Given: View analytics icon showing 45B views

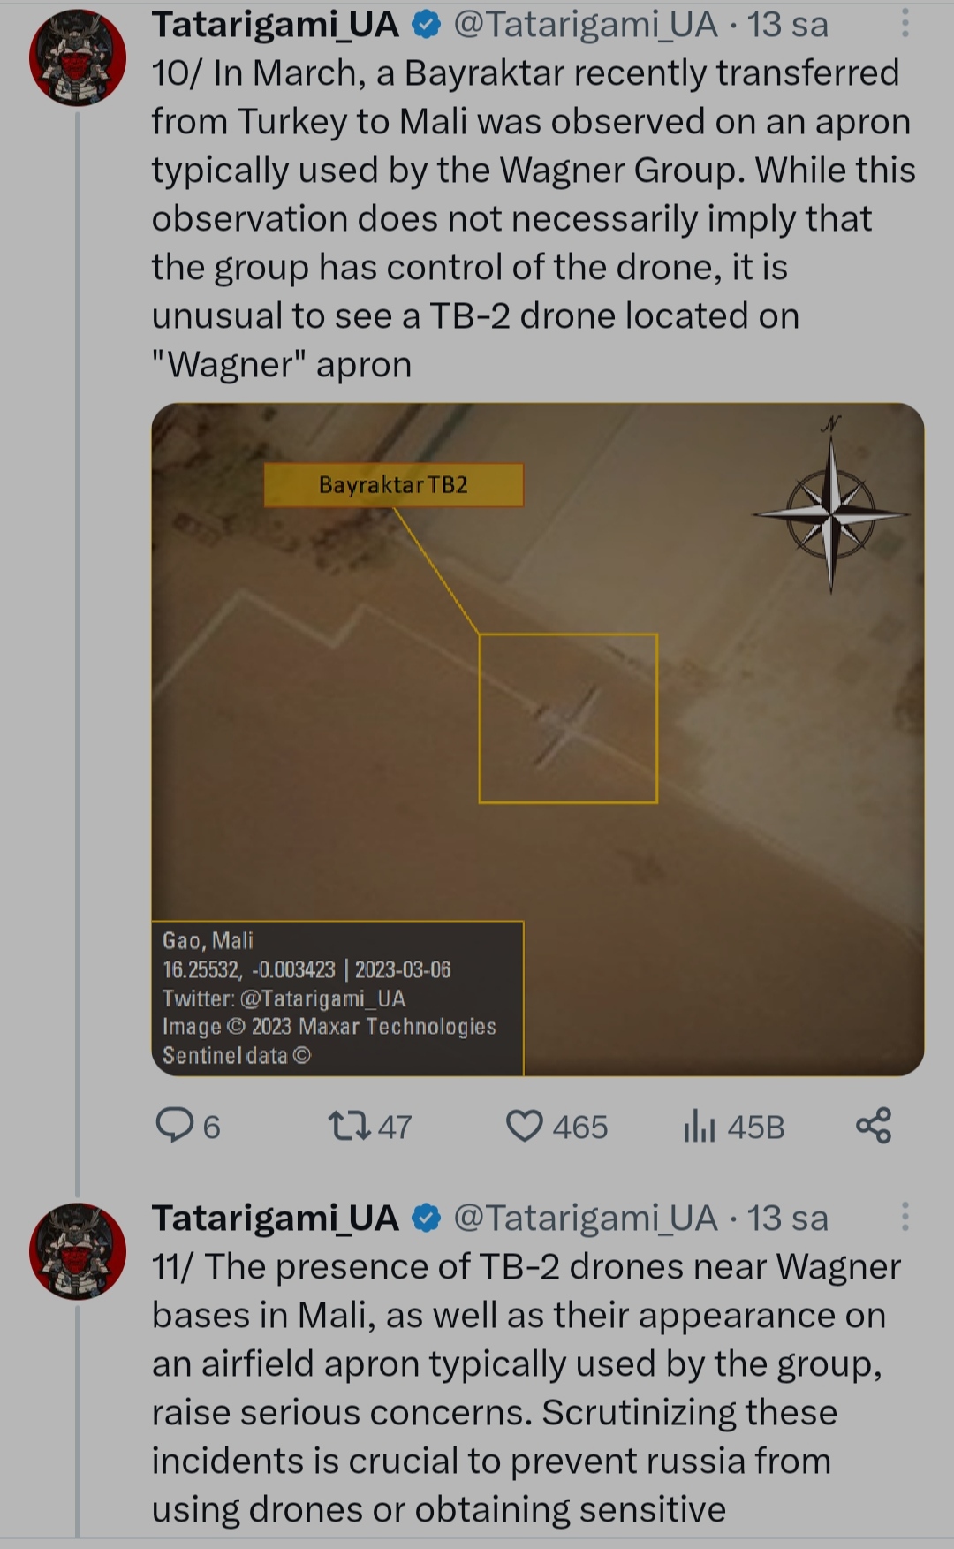Looking at the screenshot, I should pos(699,1126).
